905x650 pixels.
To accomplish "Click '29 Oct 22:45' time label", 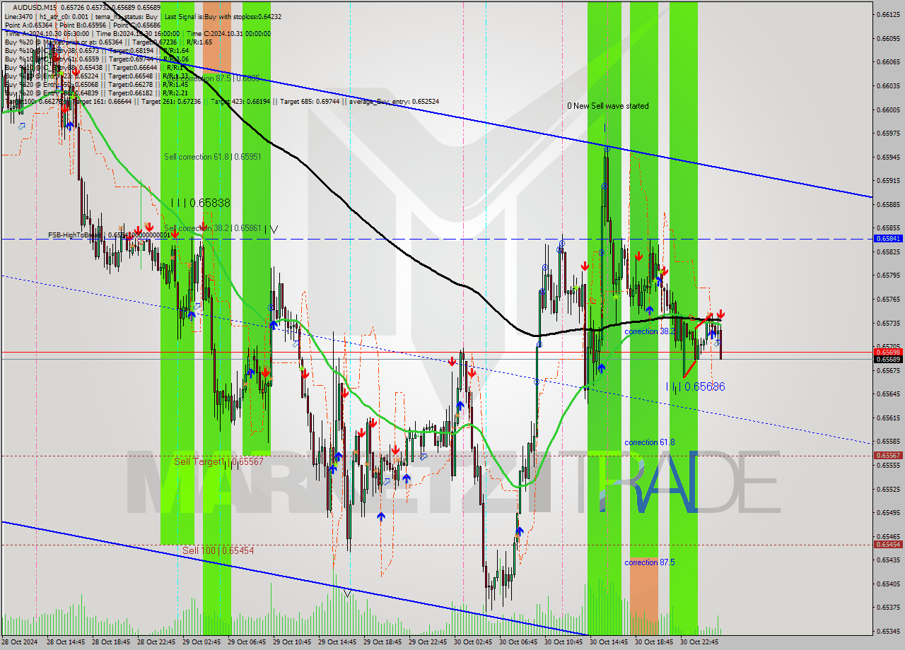I will pyautogui.click(x=428, y=642).
